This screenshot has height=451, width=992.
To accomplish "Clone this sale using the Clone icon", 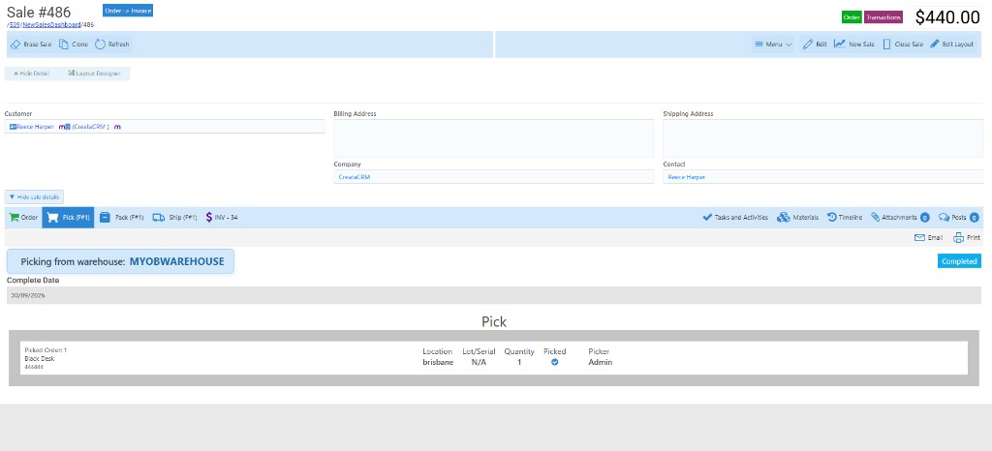I will pos(63,45).
